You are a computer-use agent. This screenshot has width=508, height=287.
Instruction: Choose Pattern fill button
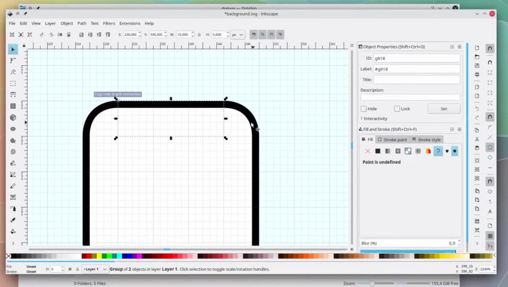(x=418, y=151)
